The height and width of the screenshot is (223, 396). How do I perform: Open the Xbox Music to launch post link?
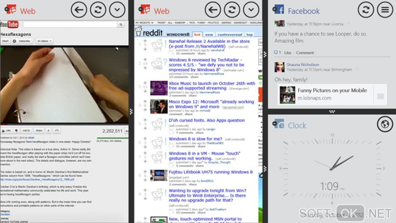point(212,86)
